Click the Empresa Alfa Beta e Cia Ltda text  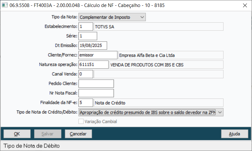(x=147, y=55)
